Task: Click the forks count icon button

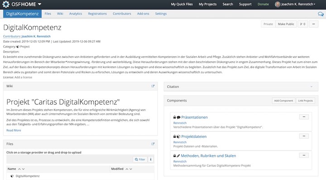Action: point(303,24)
